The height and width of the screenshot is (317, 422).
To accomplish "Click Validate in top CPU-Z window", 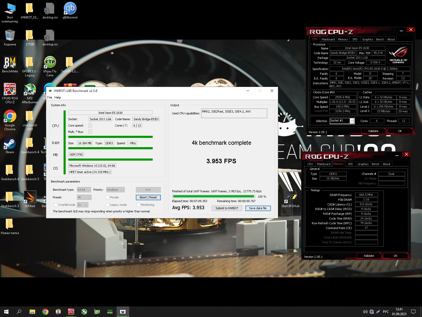I will pyautogui.click(x=373, y=131).
